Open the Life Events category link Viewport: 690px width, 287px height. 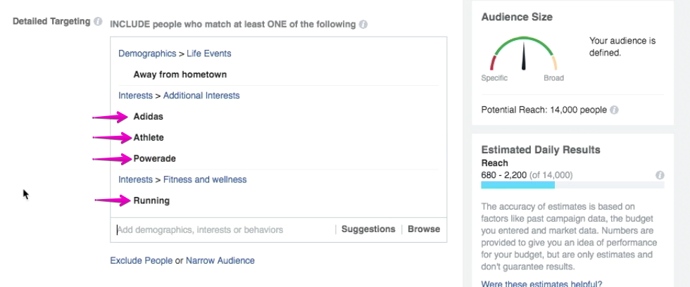pos(208,53)
